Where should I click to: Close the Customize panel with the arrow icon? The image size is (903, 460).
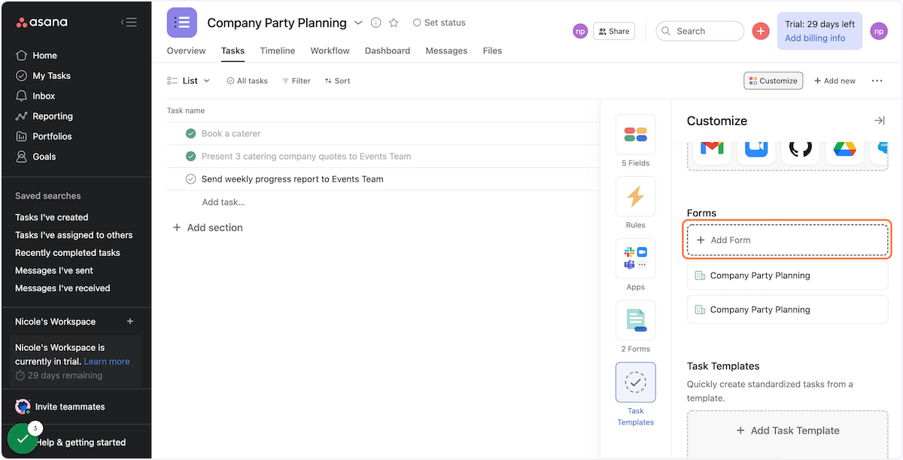[879, 120]
